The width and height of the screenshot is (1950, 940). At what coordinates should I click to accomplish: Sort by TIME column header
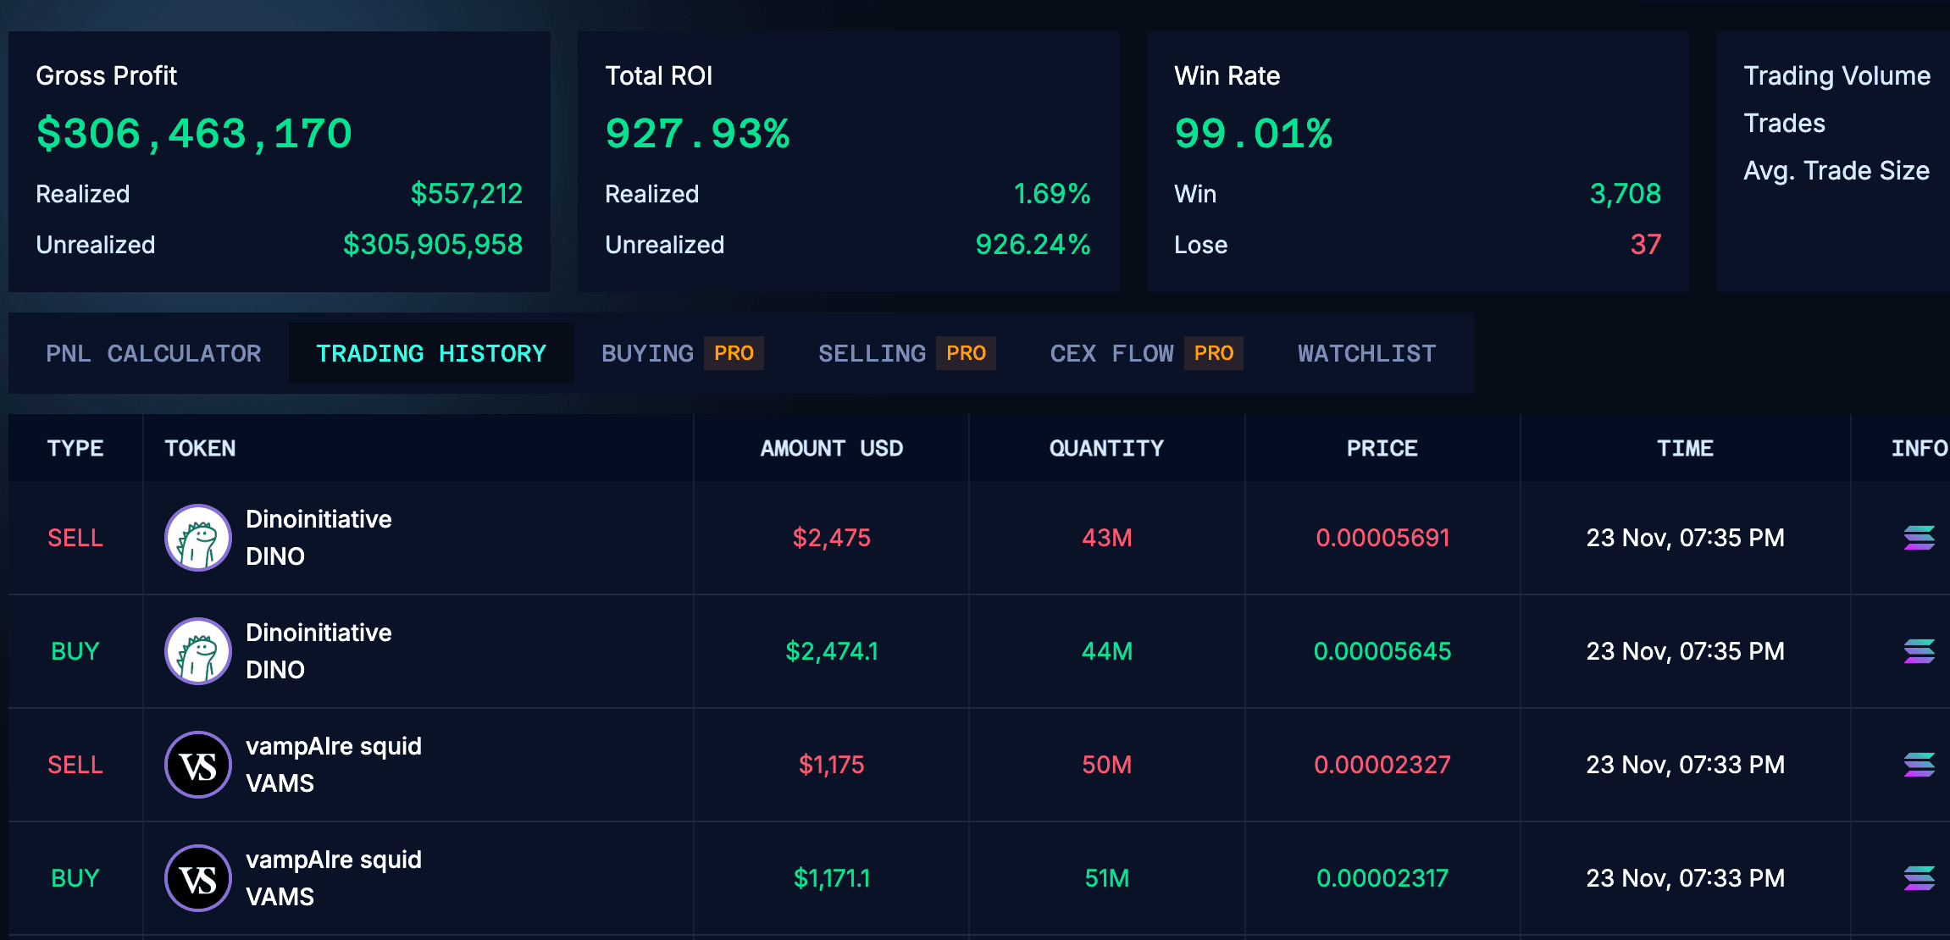pyautogui.click(x=1685, y=448)
